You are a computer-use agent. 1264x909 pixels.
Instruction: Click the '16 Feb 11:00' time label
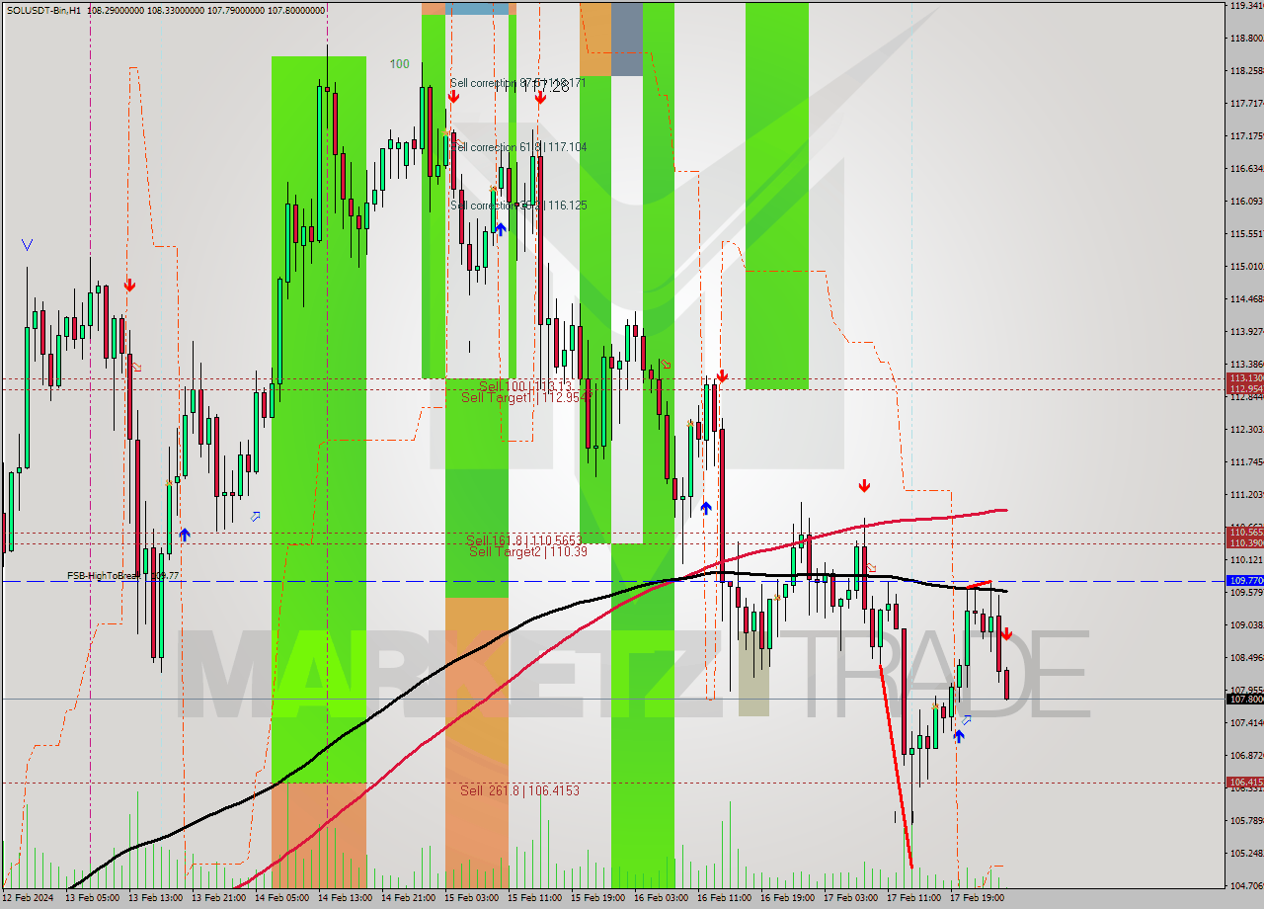[724, 898]
